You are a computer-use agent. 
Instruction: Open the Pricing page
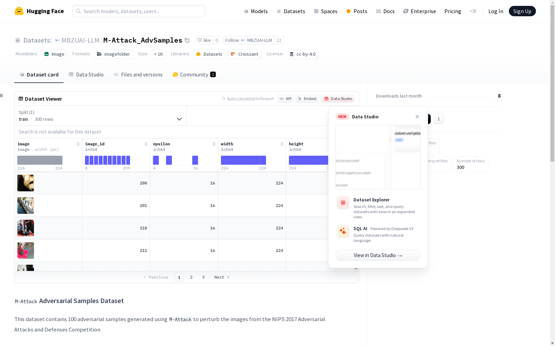tap(453, 11)
